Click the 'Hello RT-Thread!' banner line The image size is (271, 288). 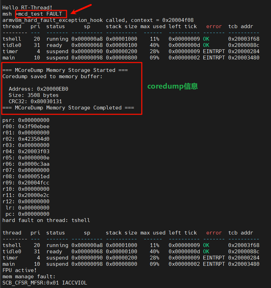[27, 8]
